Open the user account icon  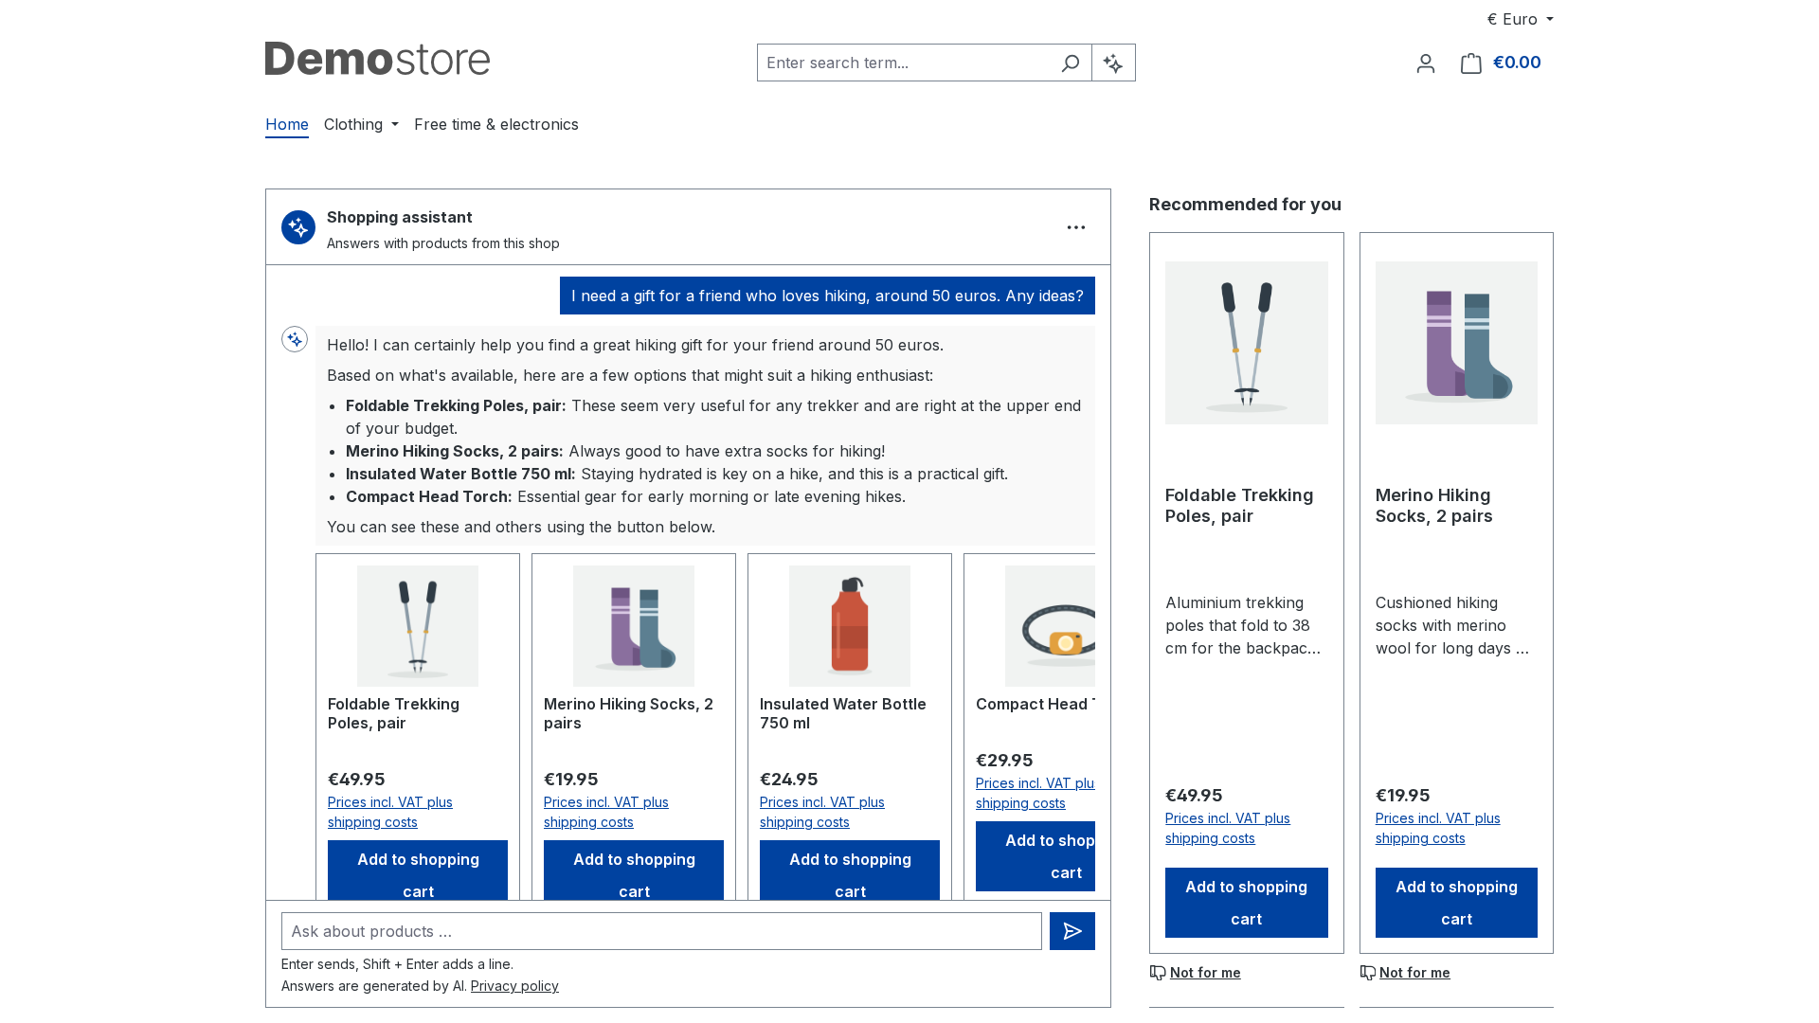point(1426,63)
